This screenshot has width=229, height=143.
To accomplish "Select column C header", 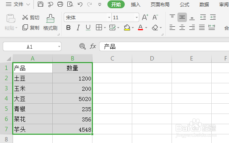I will (x=112, y=59).
